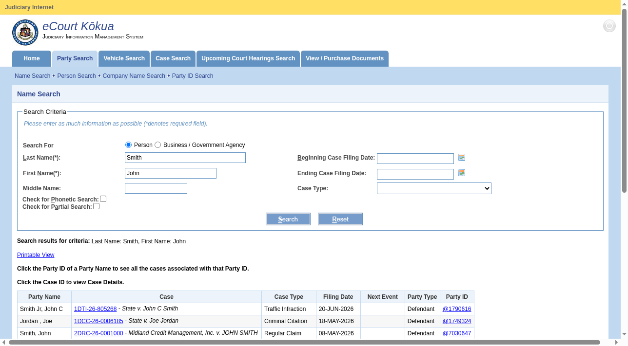This screenshot has width=628, height=346.
Task: Go to the Home tab
Action: click(32, 58)
